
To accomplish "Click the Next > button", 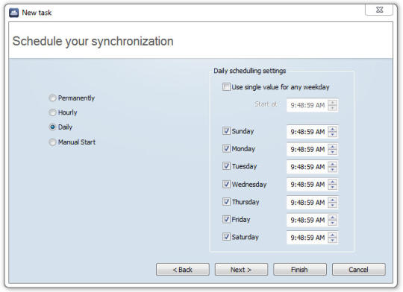I will click(x=241, y=270).
